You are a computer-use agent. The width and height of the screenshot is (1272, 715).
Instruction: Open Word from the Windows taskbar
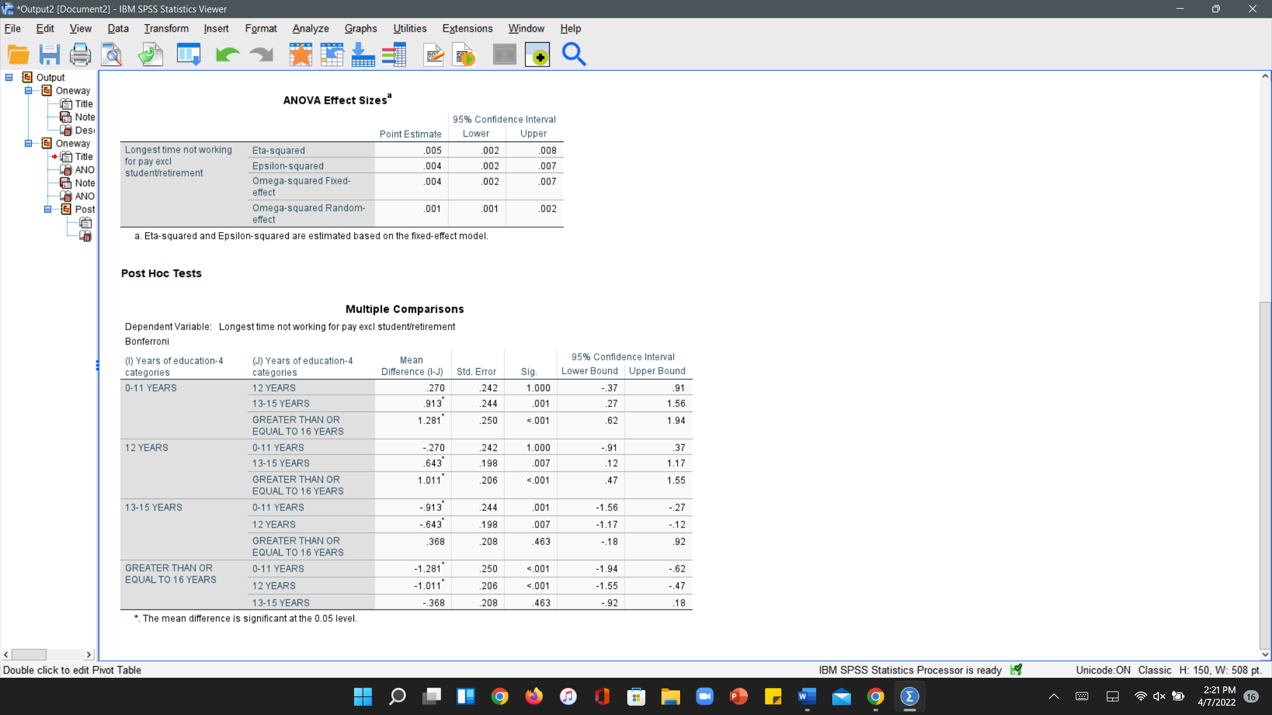(x=807, y=696)
